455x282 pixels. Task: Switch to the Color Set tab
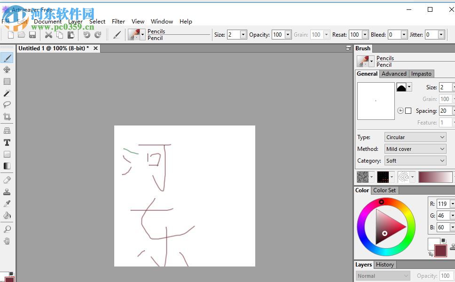point(384,190)
